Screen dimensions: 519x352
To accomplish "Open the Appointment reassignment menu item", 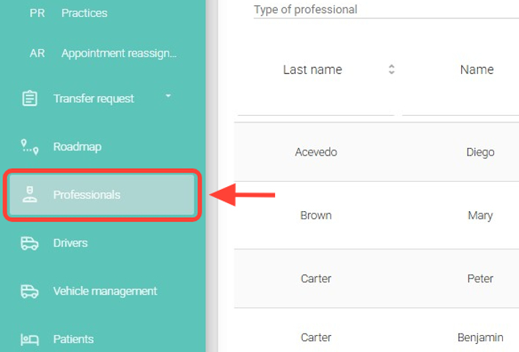I will [x=119, y=54].
